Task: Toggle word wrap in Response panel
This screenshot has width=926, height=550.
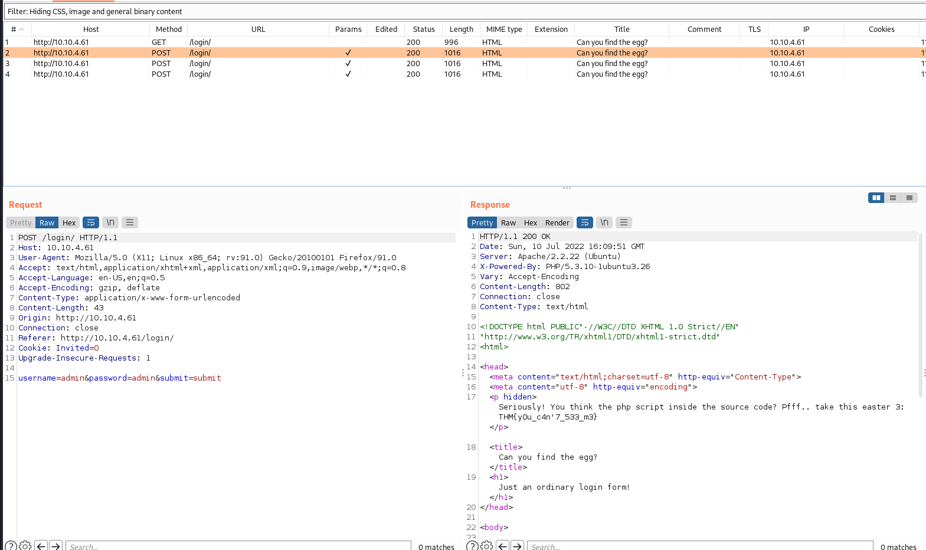Action: coord(585,222)
